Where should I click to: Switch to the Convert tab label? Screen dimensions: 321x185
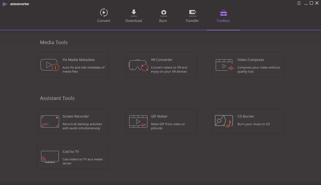(104, 21)
